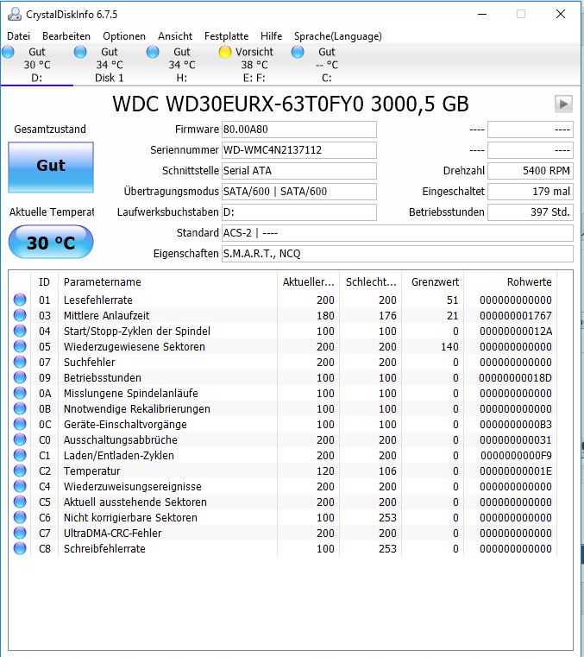Select the Lesefehlerrate parameter name
Viewport: 584px width, 657px height.
coord(98,300)
